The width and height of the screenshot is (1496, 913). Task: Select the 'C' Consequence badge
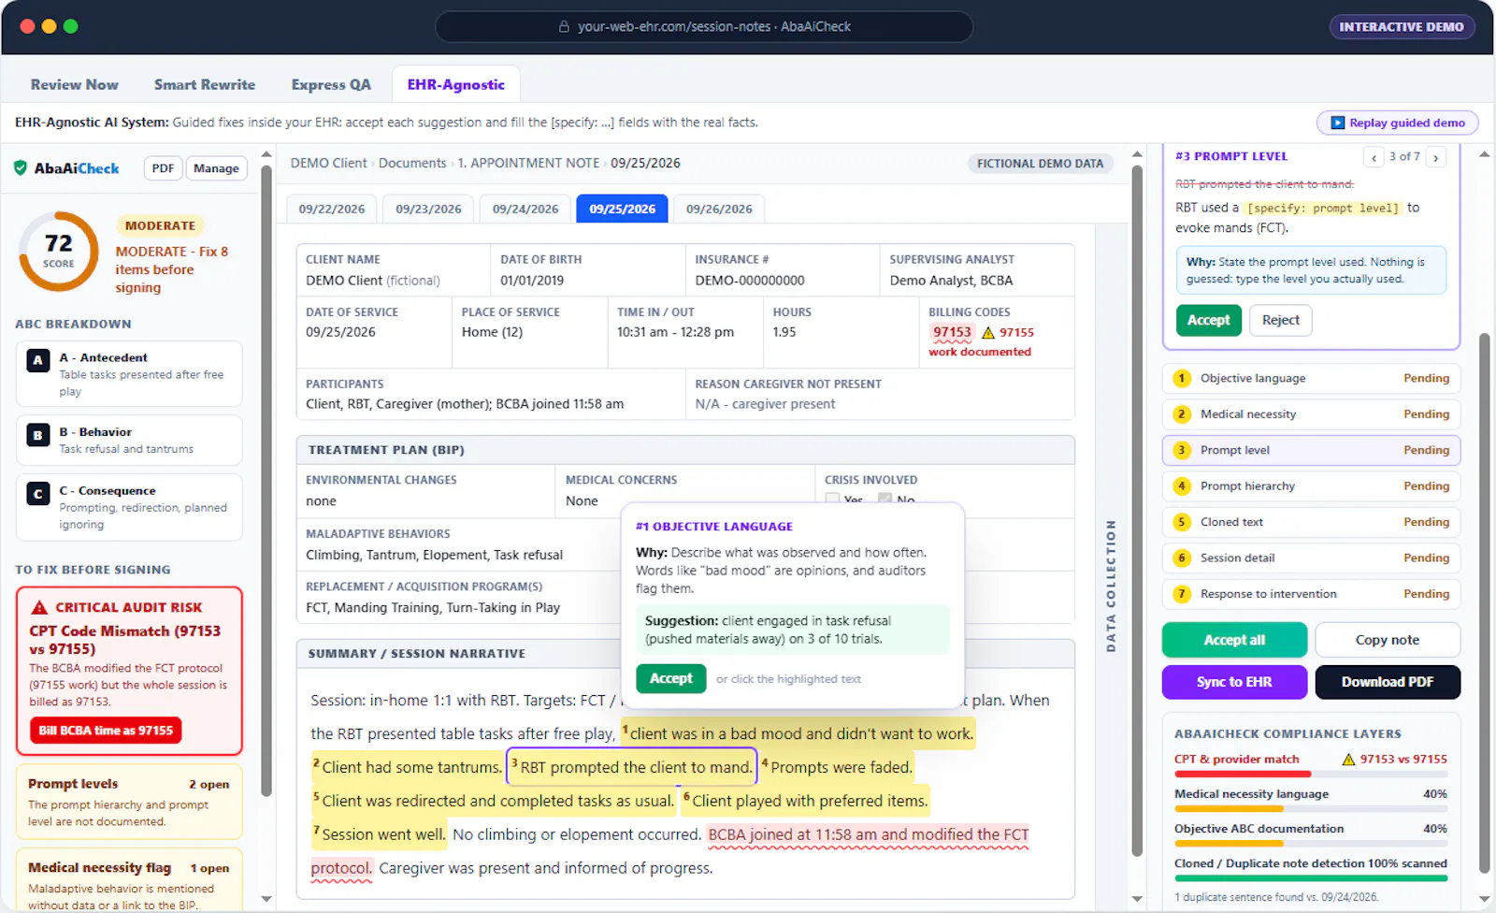38,493
